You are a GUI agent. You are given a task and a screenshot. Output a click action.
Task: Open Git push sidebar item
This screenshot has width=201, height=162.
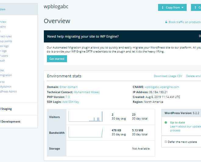pyautogui.click(x=2, y=61)
